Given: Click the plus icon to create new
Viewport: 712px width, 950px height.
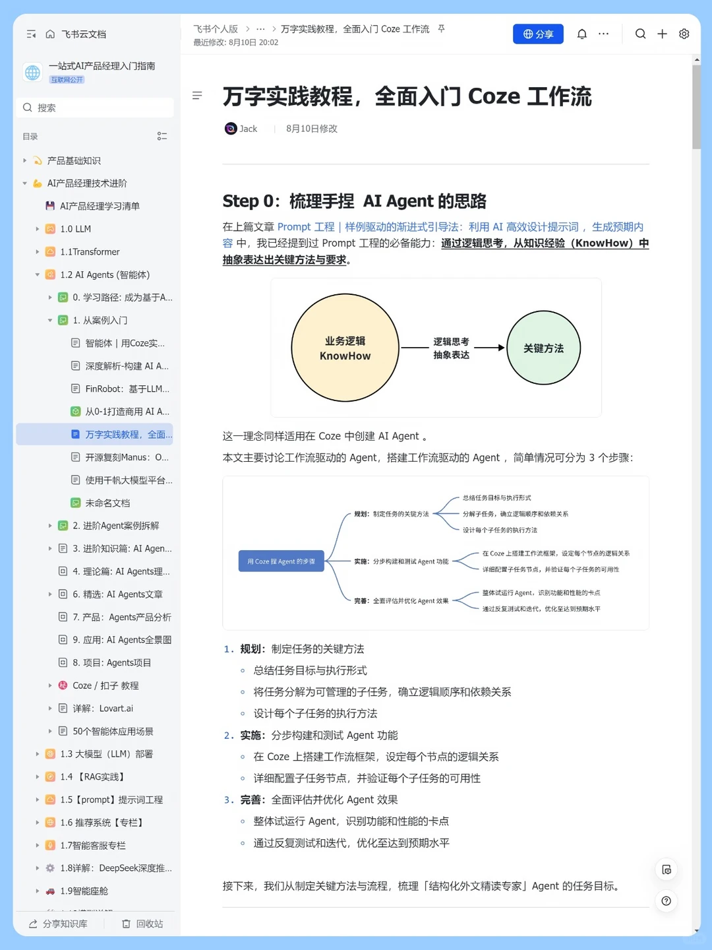Looking at the screenshot, I should pyautogui.click(x=663, y=34).
